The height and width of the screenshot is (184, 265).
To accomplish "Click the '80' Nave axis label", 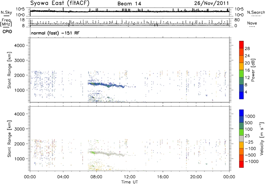I will [237, 20].
